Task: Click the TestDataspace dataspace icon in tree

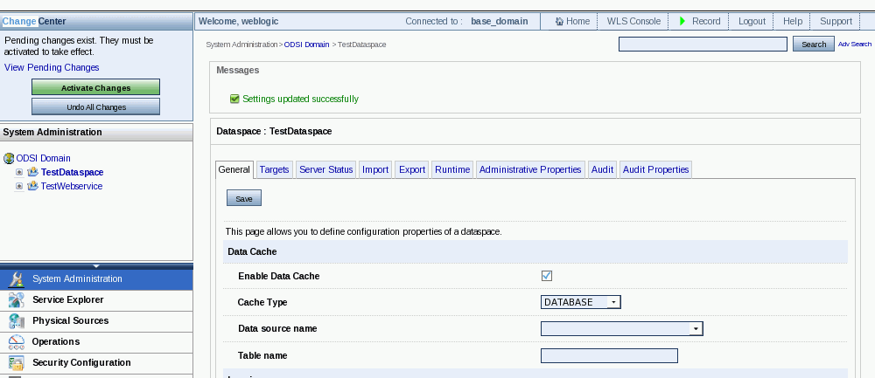Action: point(33,172)
